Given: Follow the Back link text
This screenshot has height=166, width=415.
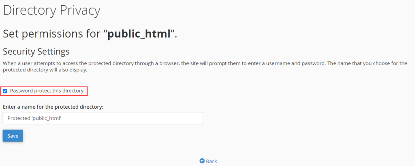Looking at the screenshot, I should (211, 161).
